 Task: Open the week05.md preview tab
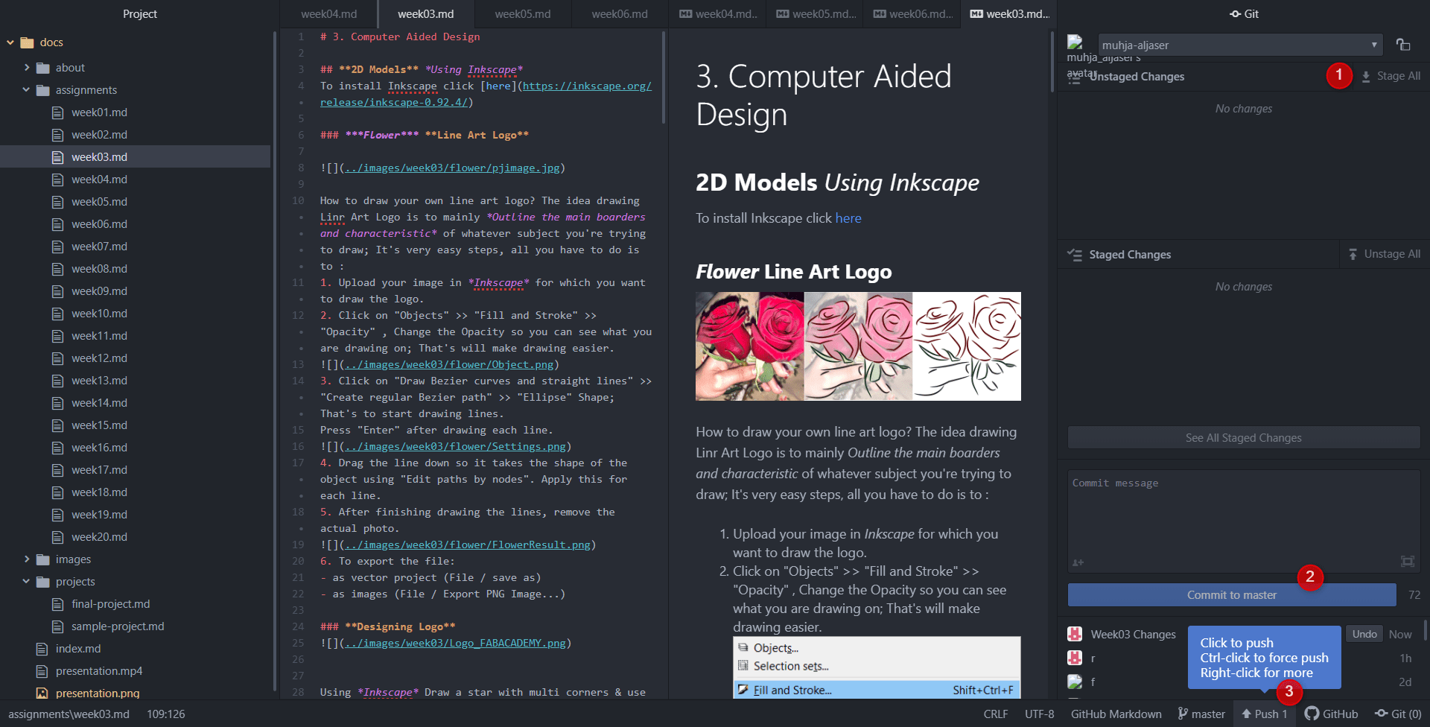click(x=815, y=14)
